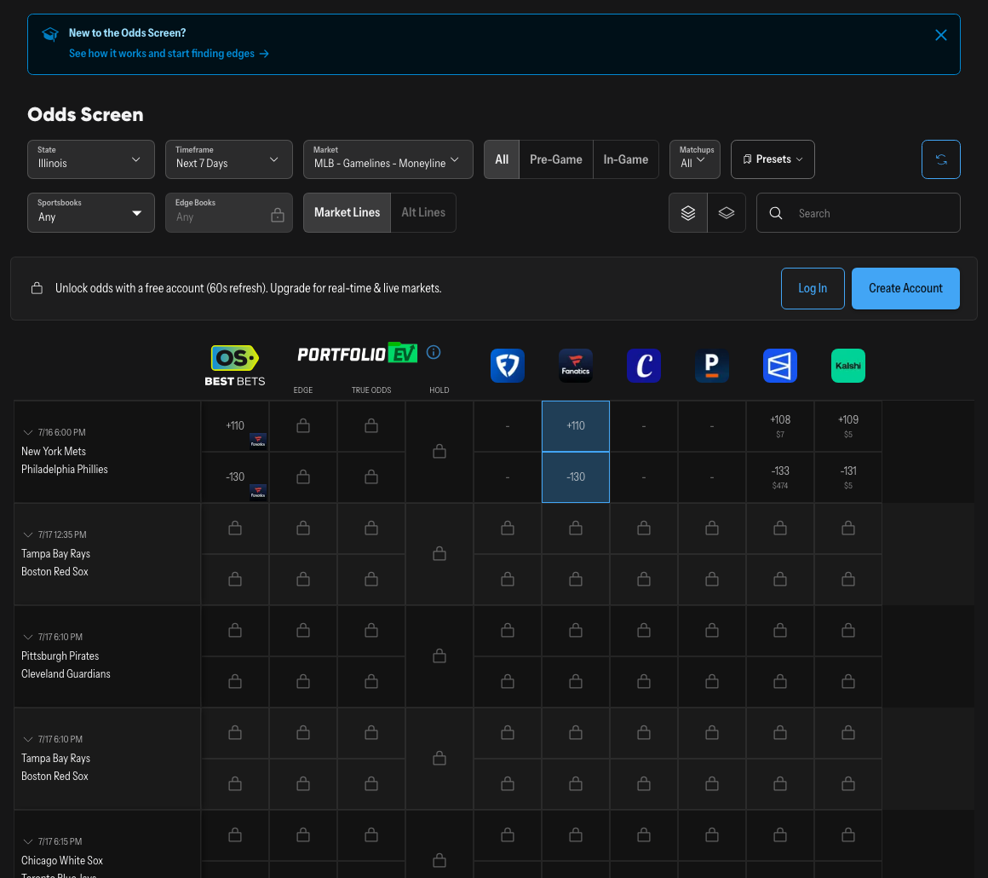The width and height of the screenshot is (988, 878).
Task: Click the Caesars sportsbook logo
Action: [x=643, y=366]
